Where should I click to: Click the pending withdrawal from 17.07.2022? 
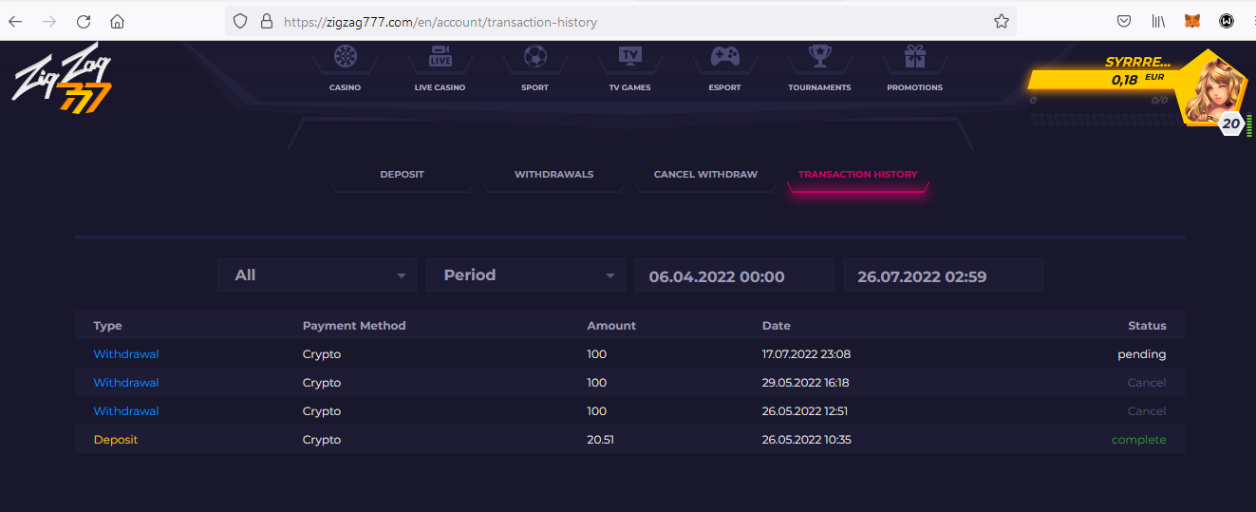click(126, 354)
